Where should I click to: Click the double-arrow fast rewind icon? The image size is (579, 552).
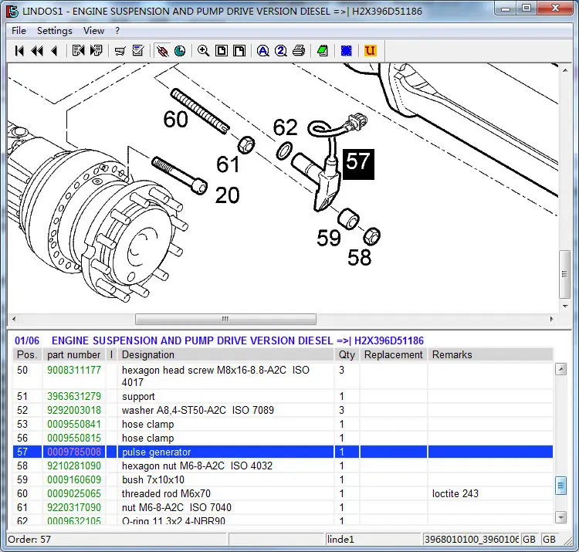pyautogui.click(x=37, y=51)
